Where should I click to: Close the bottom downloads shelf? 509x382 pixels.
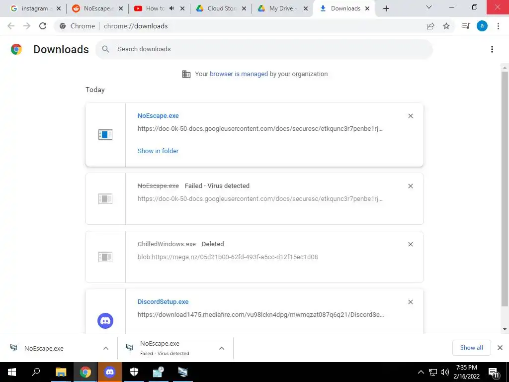[x=500, y=348]
